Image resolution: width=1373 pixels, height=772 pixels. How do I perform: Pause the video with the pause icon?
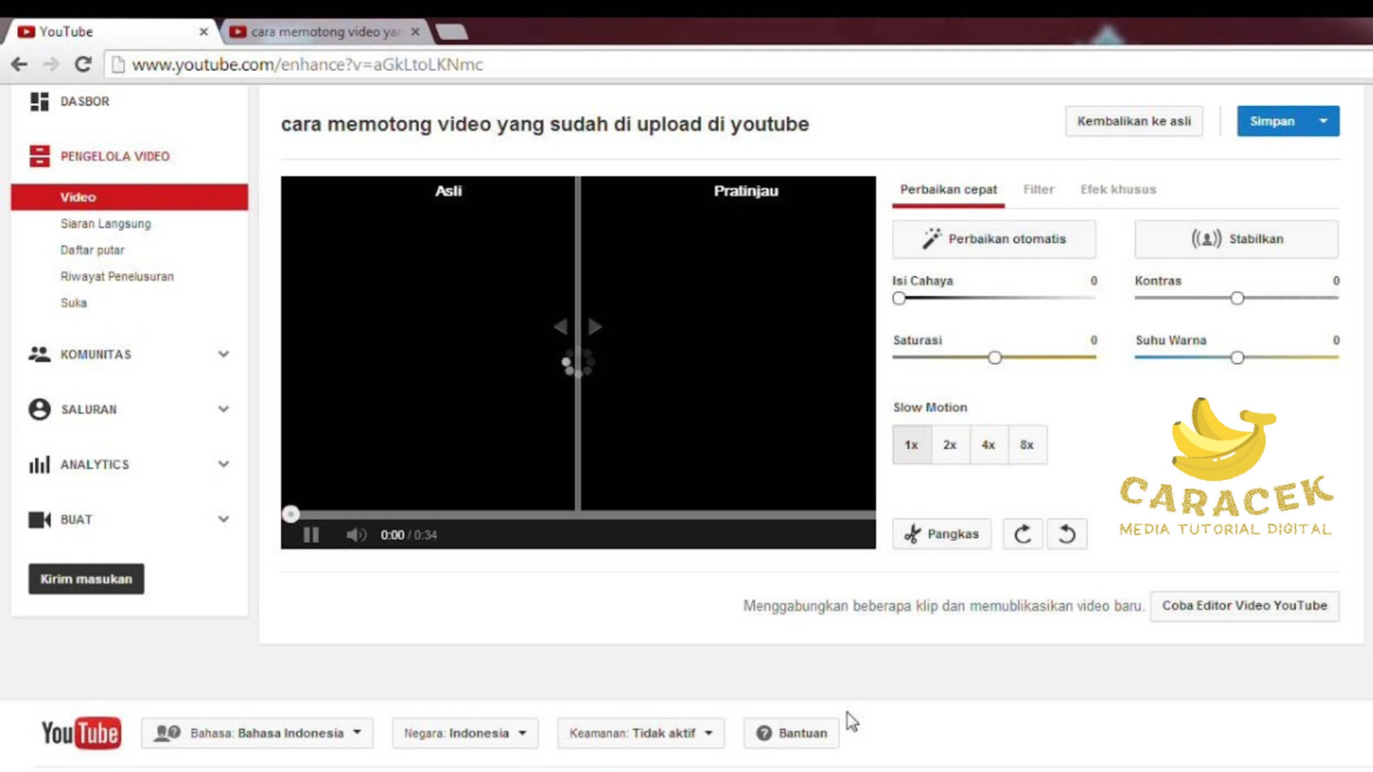pyautogui.click(x=311, y=535)
